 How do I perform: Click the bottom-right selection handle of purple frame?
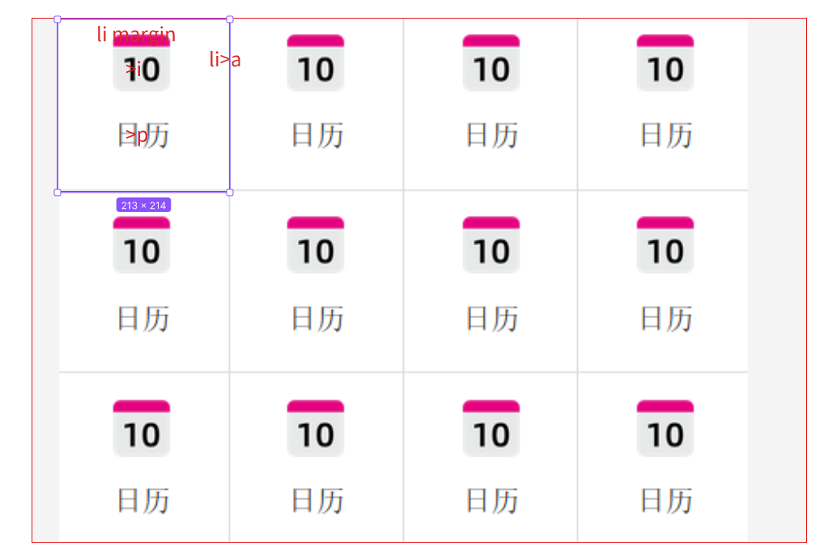pyautogui.click(x=230, y=193)
